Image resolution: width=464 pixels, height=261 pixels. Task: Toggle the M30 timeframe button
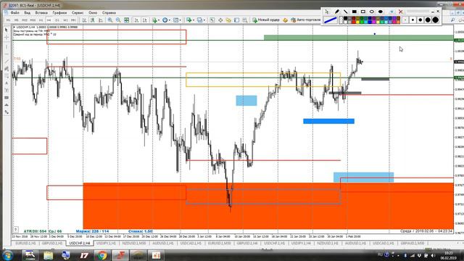point(33,20)
